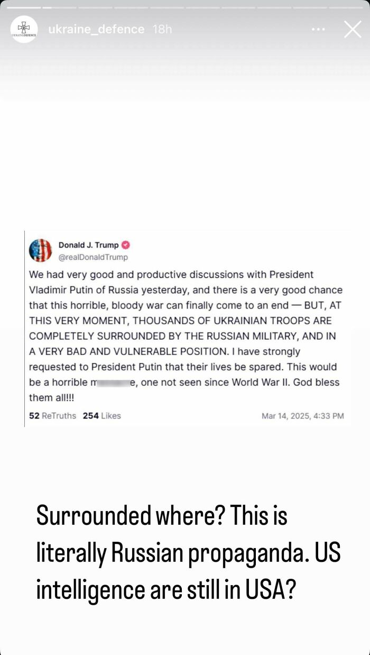Expand the embedded Truth Social post

185,328
